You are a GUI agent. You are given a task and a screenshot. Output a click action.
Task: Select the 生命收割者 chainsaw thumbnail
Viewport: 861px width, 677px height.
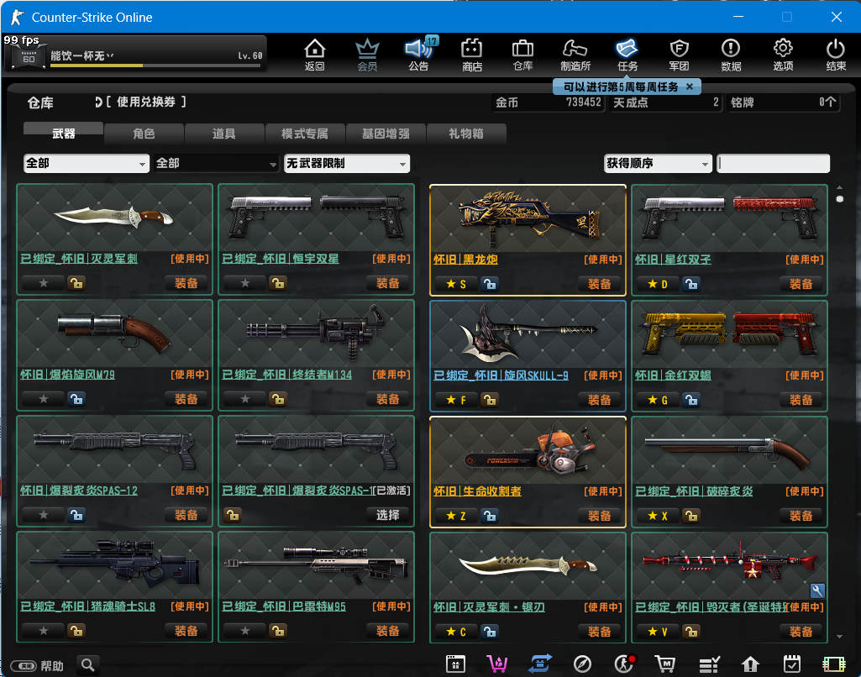coord(528,449)
